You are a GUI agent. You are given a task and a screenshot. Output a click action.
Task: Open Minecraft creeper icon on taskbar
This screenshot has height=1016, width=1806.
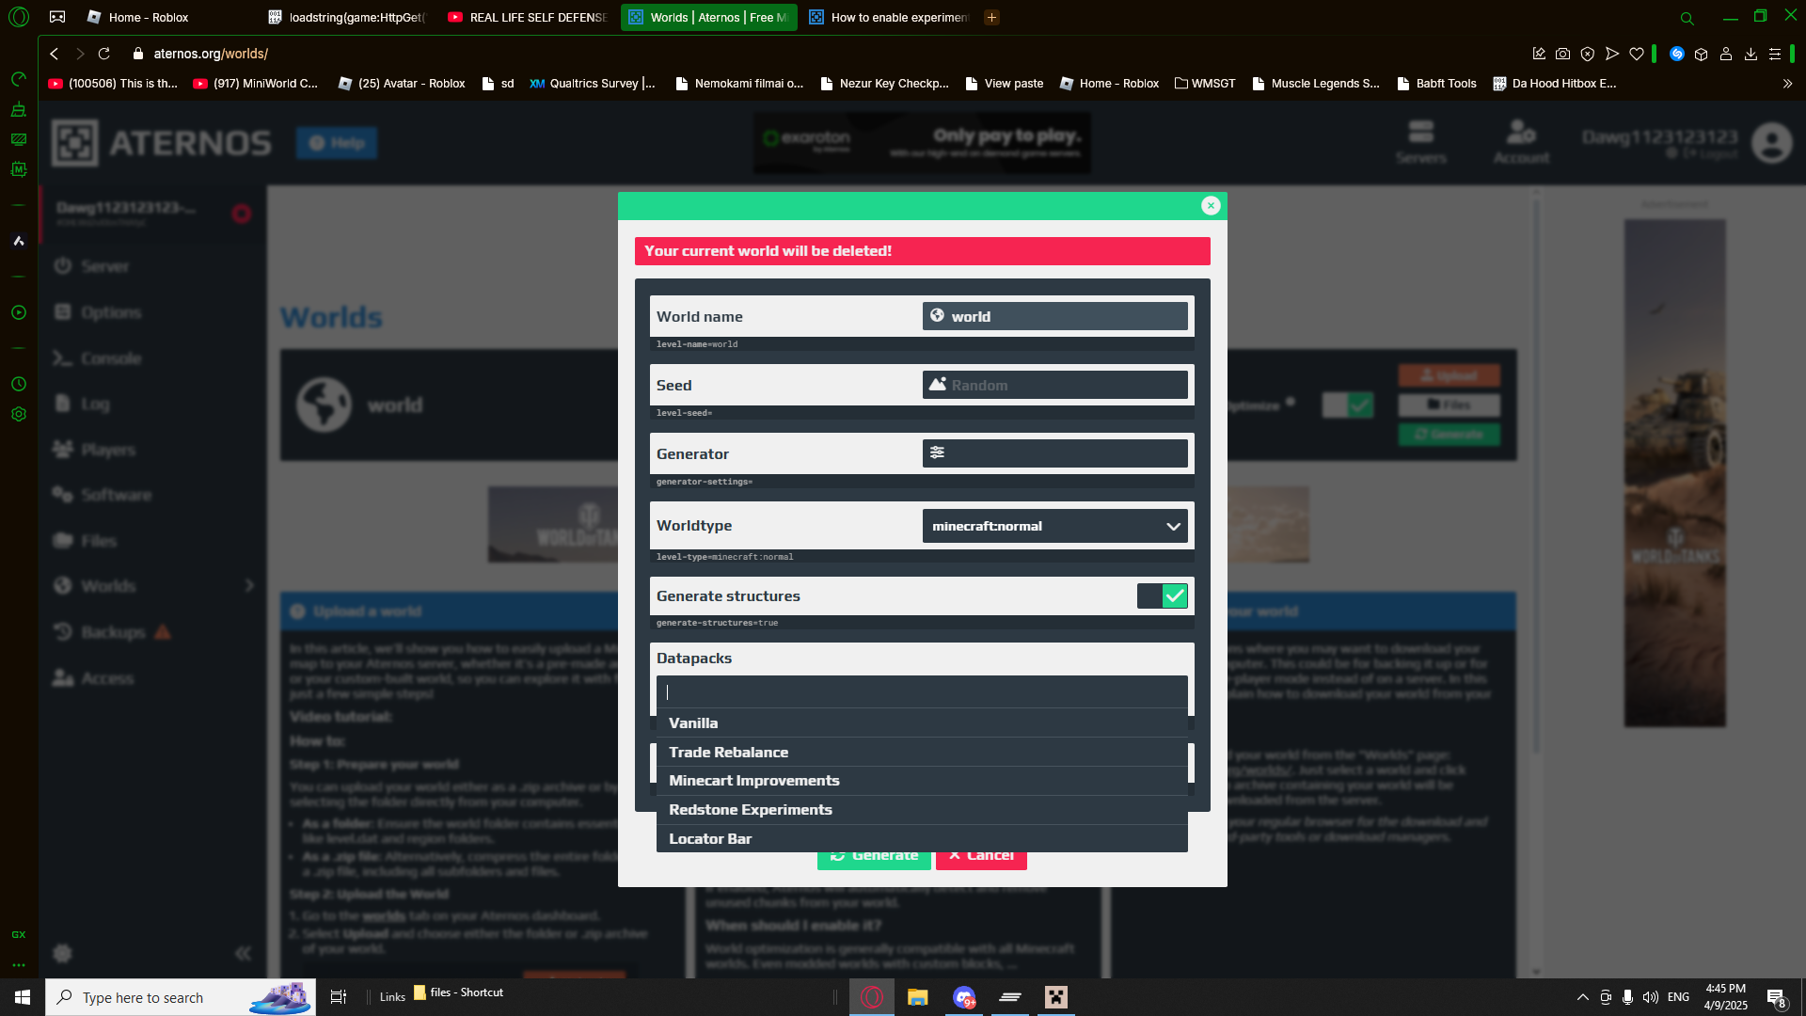(1056, 997)
